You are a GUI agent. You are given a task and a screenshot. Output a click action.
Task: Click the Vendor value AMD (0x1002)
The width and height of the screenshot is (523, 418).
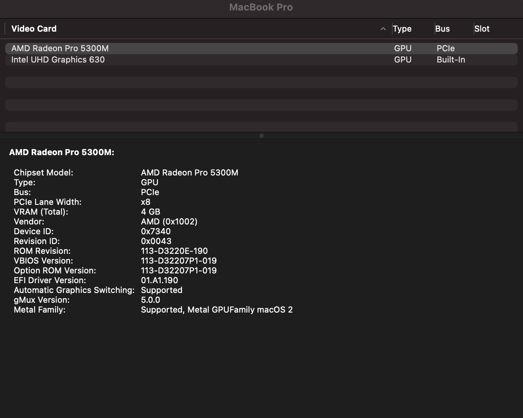tap(169, 221)
